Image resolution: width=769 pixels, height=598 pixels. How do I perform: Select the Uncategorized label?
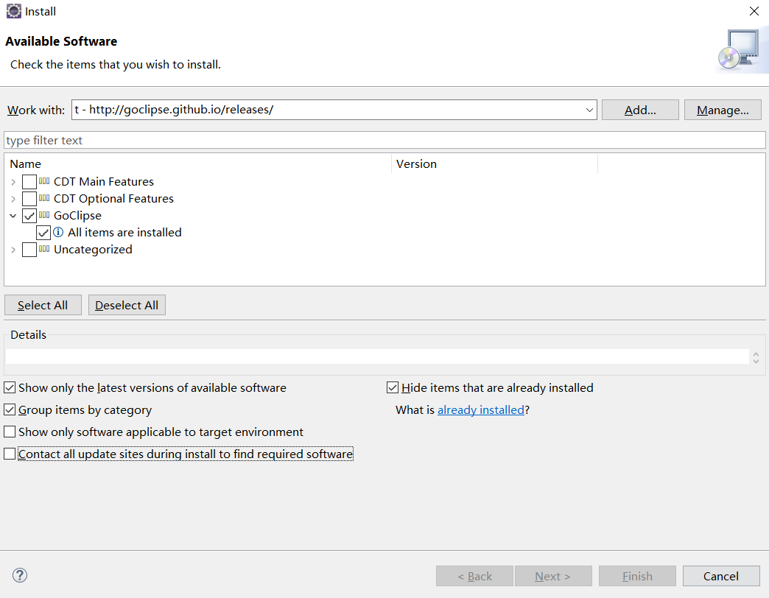click(x=93, y=250)
